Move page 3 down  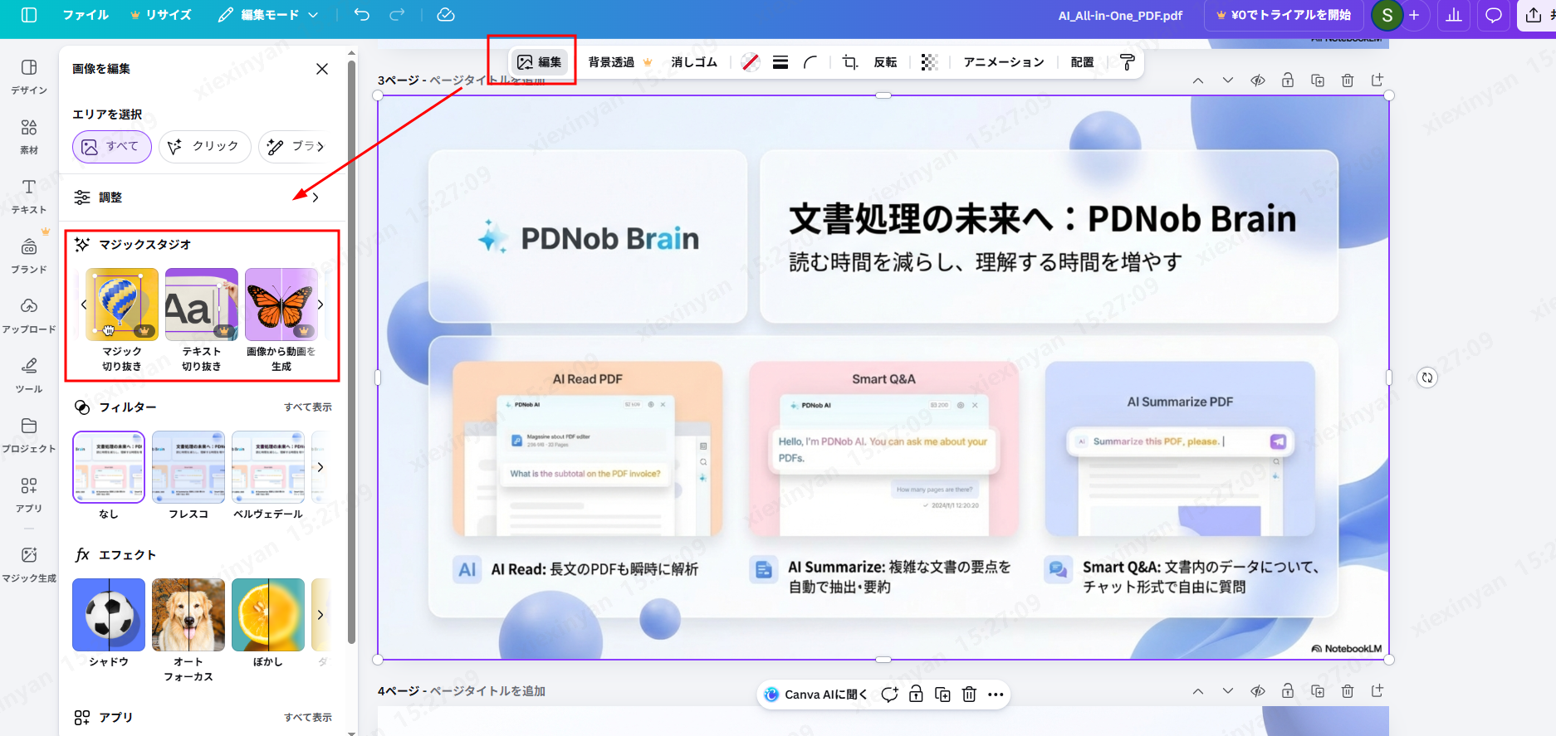1228,80
